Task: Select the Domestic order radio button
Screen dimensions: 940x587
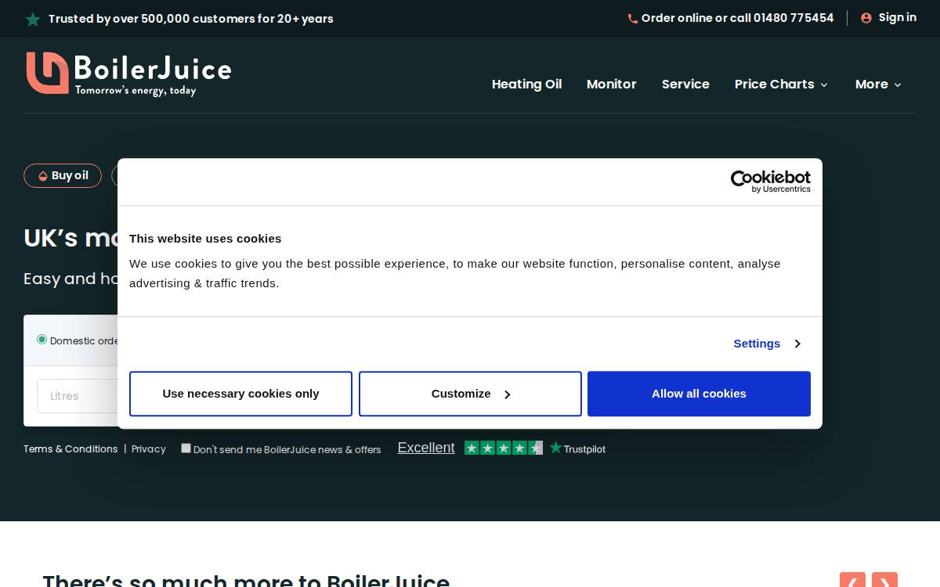Action: (x=42, y=340)
